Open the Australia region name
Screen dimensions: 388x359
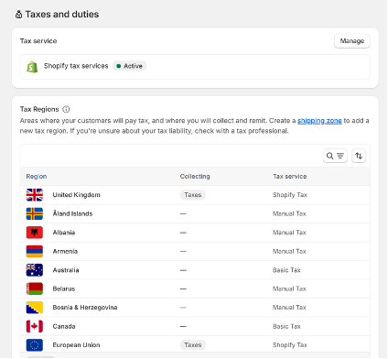[x=66, y=270]
